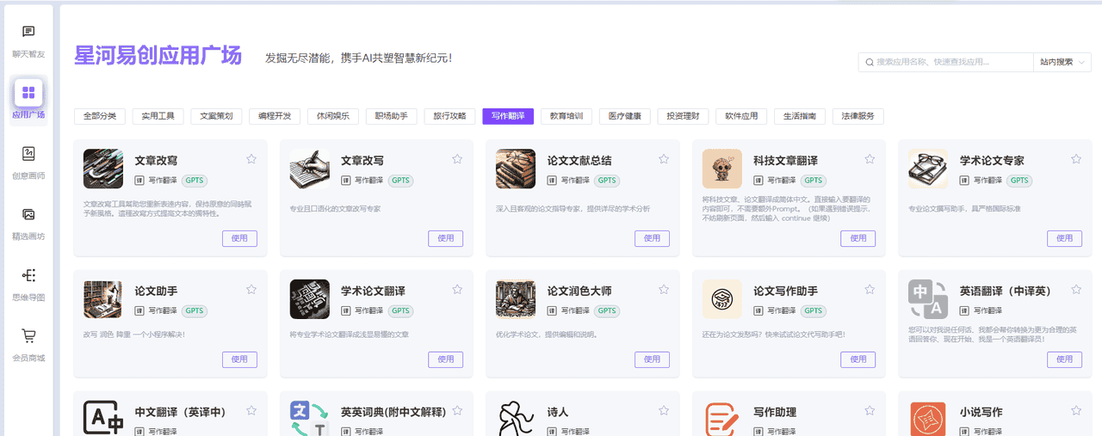Click the 英英词典 app icon

click(x=310, y=418)
